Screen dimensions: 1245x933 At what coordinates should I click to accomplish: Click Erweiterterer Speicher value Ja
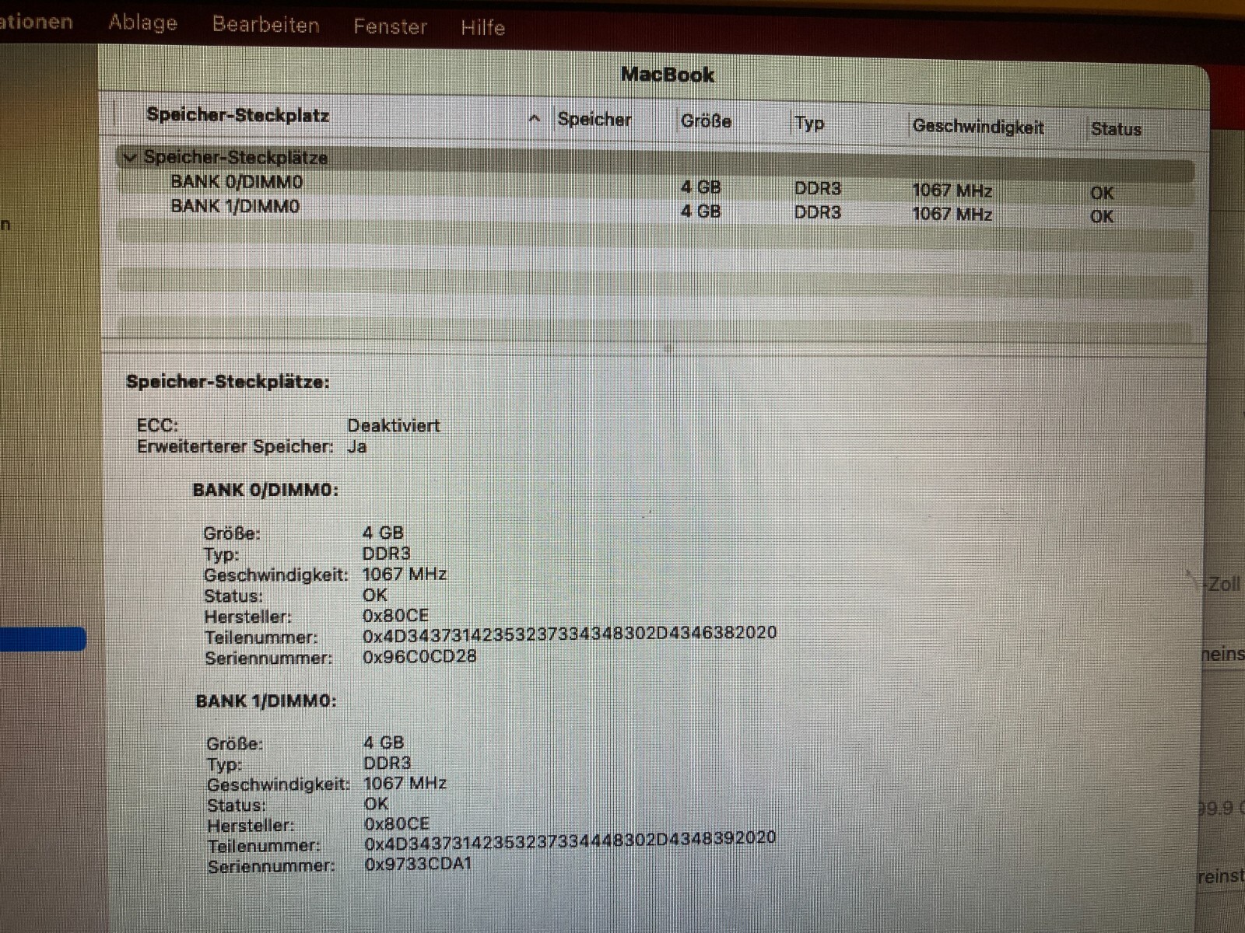(356, 446)
